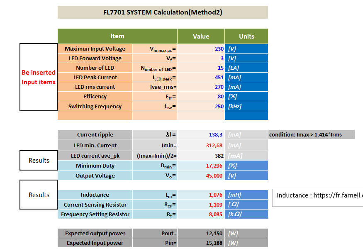Select the Expected output power label cell
The image size is (363, 251).
click(95, 233)
